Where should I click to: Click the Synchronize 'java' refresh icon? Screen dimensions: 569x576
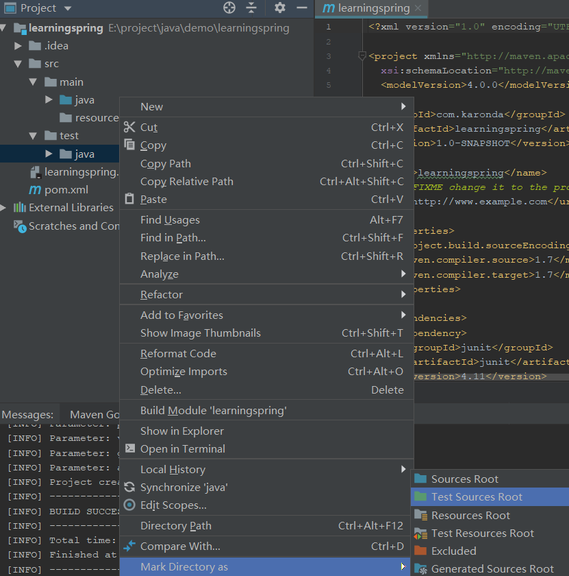click(129, 487)
